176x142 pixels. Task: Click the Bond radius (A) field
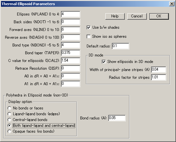point(117,118)
